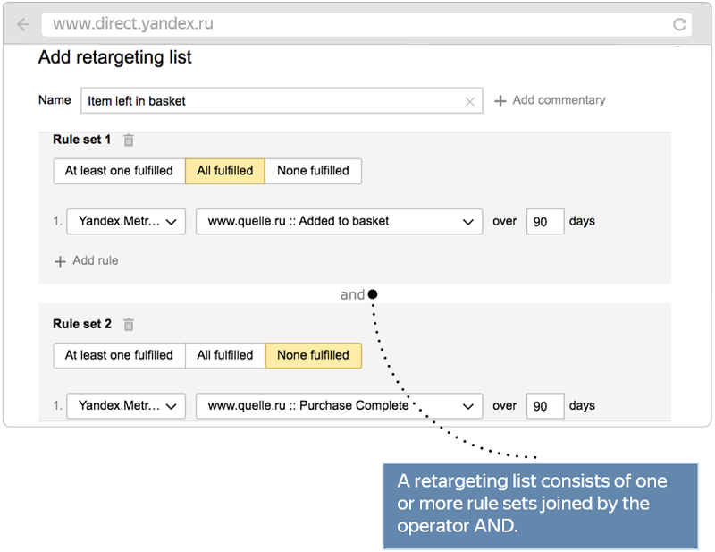Image resolution: width=715 pixels, height=552 pixels.
Task: Select 'None fulfilled' in Rule set 1
Action: [314, 171]
